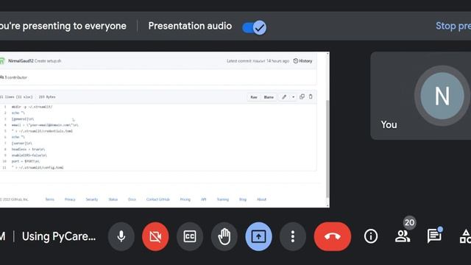Screen dimensions: 471x265
Task: Click the API footer link
Action: (x=203, y=199)
